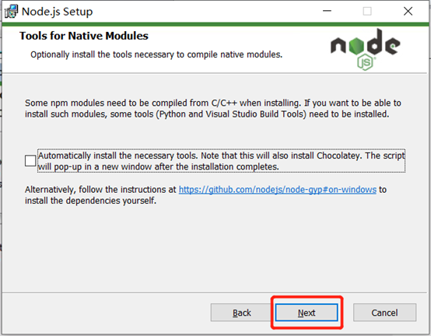Image resolution: width=431 pixels, height=336 pixels.
Task: Enable automatic installation of the necessary tools checkbox
Action: pos(30,161)
